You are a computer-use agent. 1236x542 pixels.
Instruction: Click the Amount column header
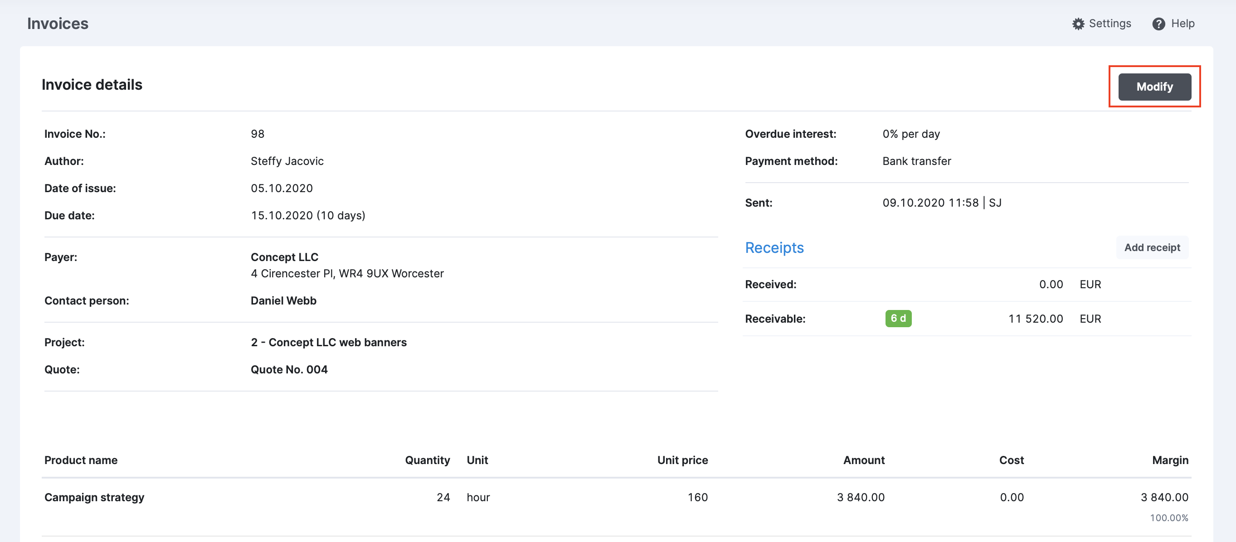click(864, 460)
